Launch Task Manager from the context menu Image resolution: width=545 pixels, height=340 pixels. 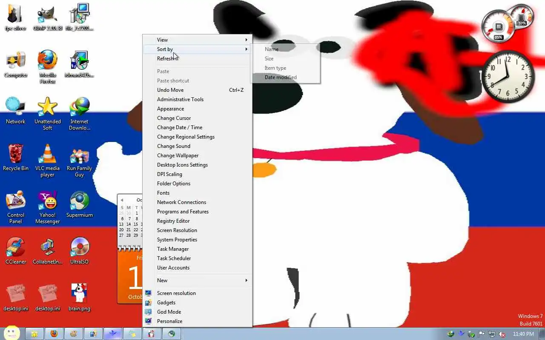[x=197, y=249]
